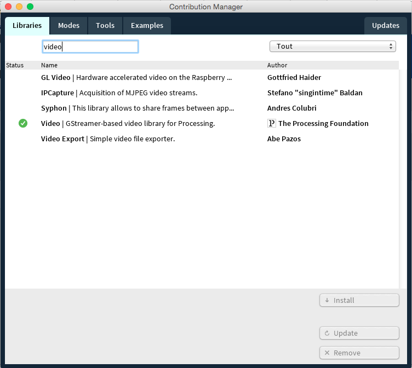This screenshot has width=412, height=368.
Task: Expand the Tout category dropdown
Action: click(x=333, y=47)
